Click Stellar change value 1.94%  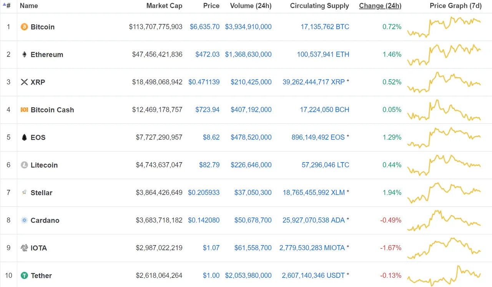click(392, 193)
